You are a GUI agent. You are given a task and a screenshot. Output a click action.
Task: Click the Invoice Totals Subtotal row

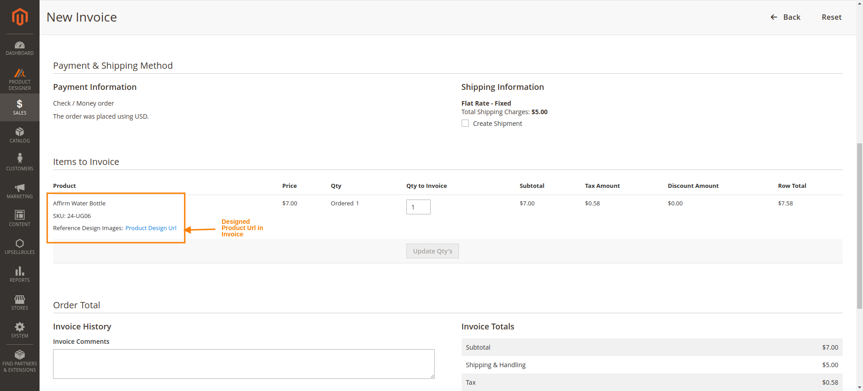pyautogui.click(x=652, y=347)
